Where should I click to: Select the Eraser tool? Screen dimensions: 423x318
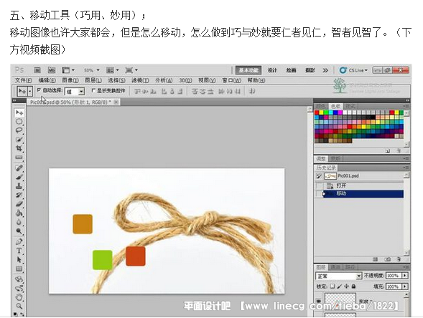pyautogui.click(x=19, y=204)
